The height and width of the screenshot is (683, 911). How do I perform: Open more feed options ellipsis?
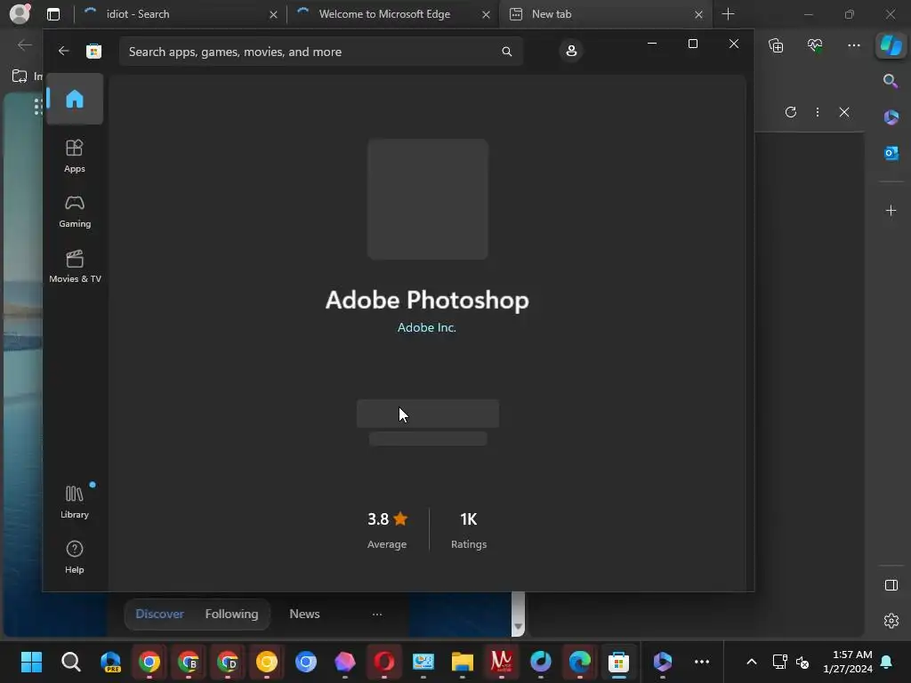coord(377,614)
